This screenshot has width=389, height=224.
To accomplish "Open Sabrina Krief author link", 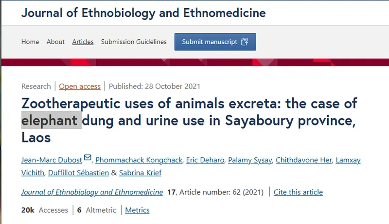I will point(140,172).
